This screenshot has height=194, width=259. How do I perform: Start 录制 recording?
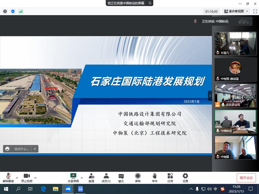tap(138, 178)
